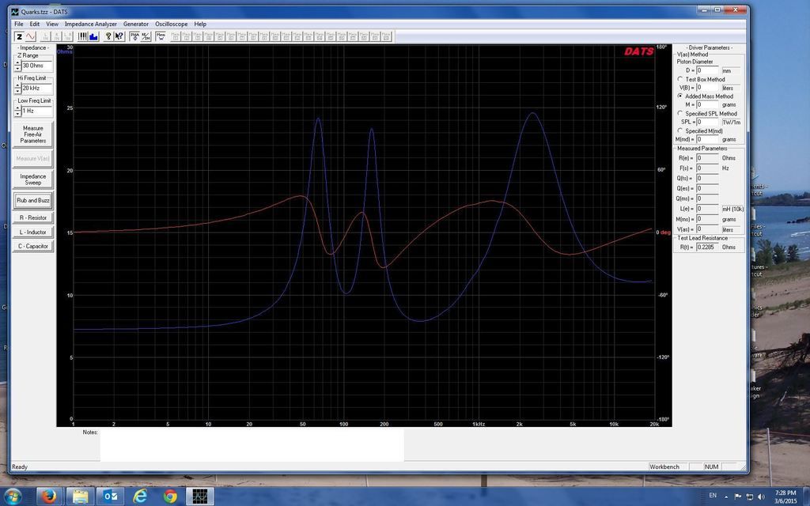Open the volume control in system tray
The width and height of the screenshot is (810, 506).
pos(761,497)
